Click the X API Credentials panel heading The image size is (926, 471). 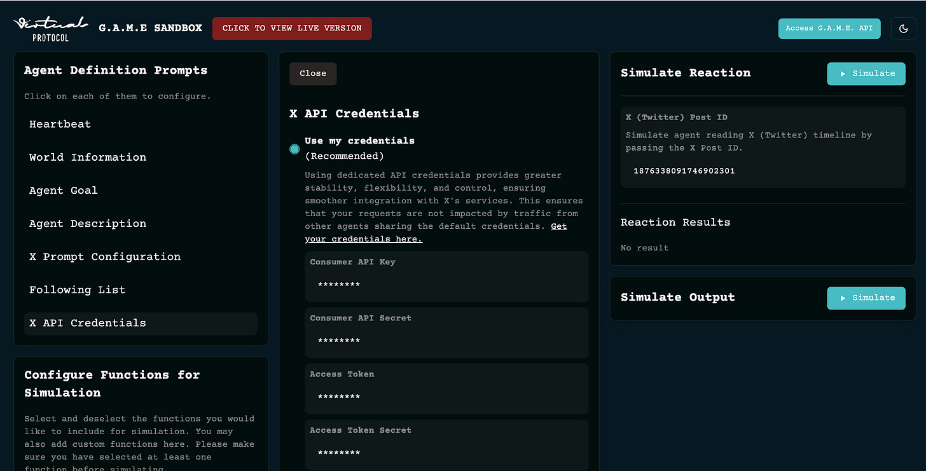[x=354, y=114]
